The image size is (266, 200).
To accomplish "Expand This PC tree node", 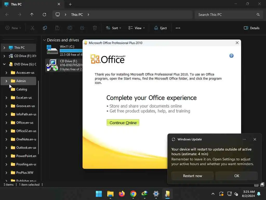I will click(4, 48).
